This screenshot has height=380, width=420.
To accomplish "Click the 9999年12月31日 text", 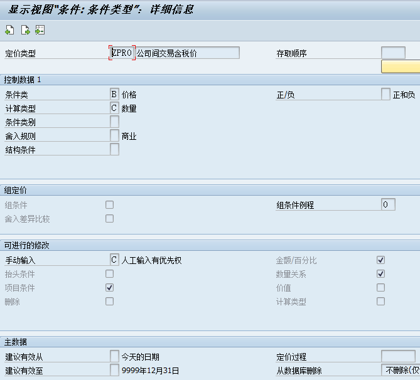I will click(x=150, y=371).
